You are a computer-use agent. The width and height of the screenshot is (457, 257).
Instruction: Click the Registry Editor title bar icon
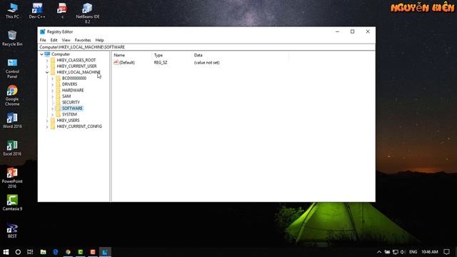pos(43,31)
